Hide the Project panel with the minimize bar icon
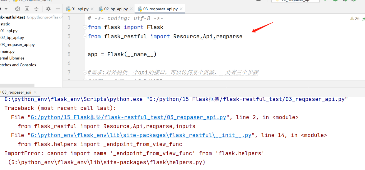 pos(58,9)
